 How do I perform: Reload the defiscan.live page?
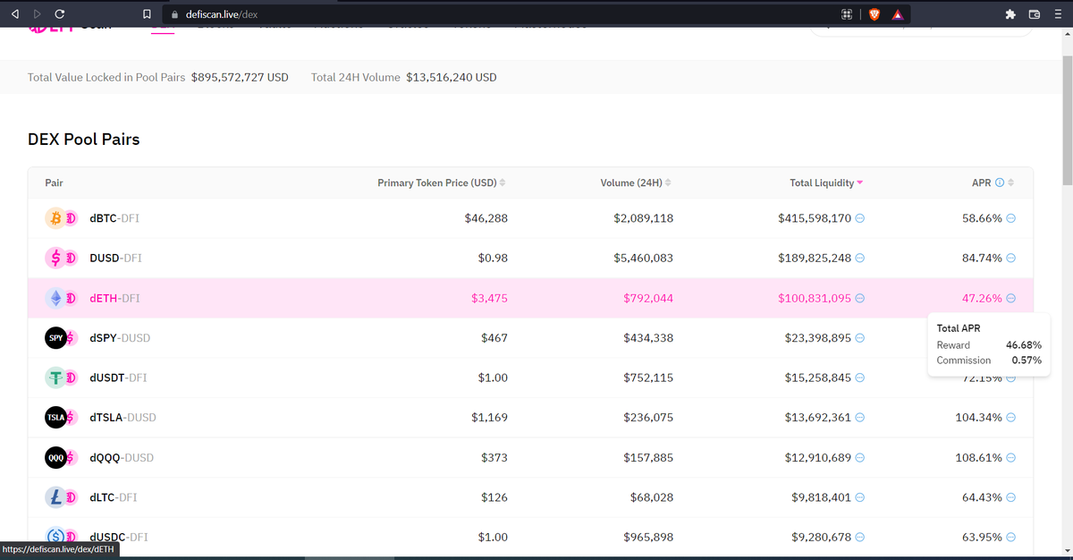click(59, 14)
